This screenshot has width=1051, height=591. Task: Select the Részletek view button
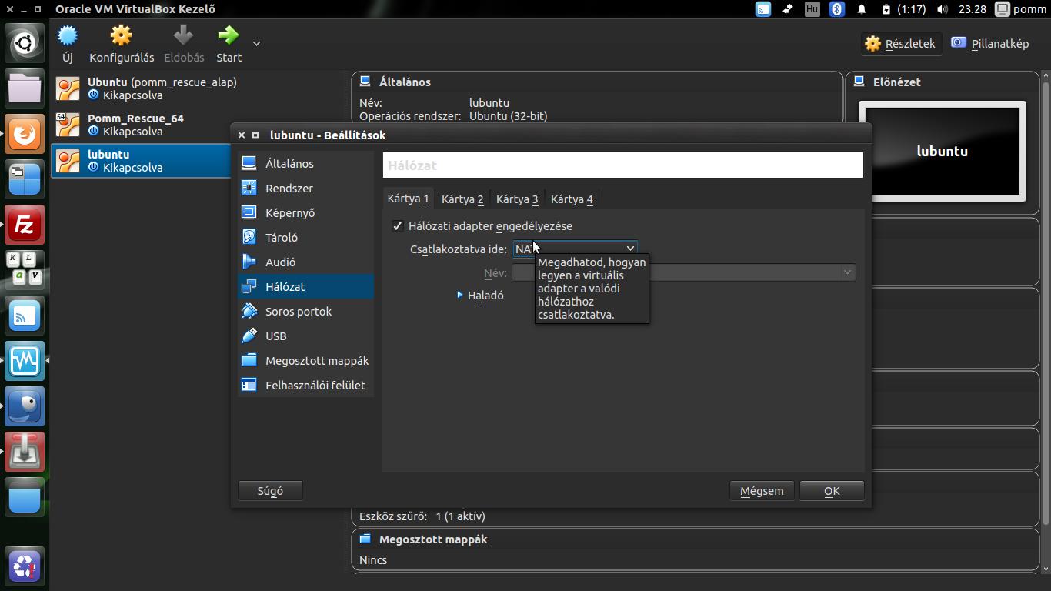click(899, 44)
